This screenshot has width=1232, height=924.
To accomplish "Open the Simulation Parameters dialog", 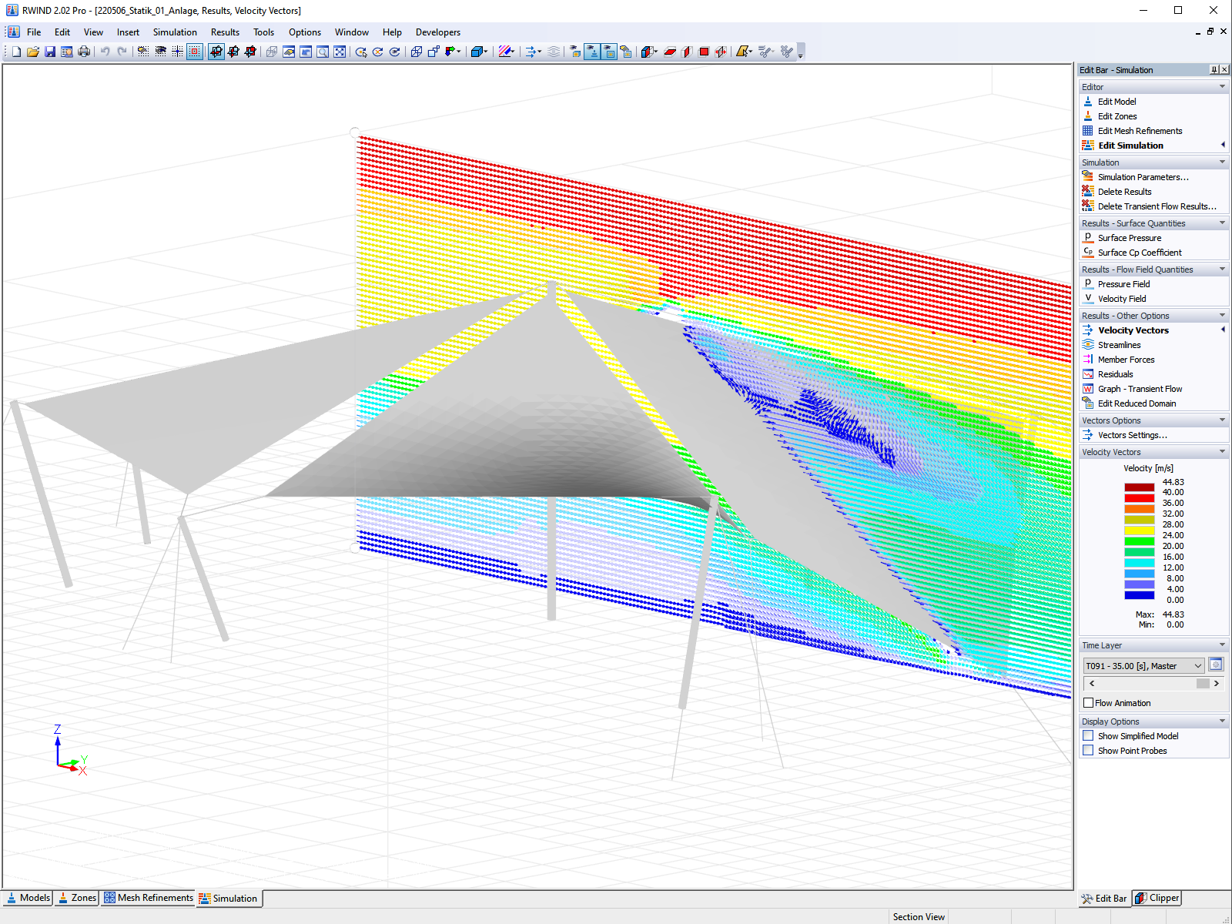I will pos(1143,176).
